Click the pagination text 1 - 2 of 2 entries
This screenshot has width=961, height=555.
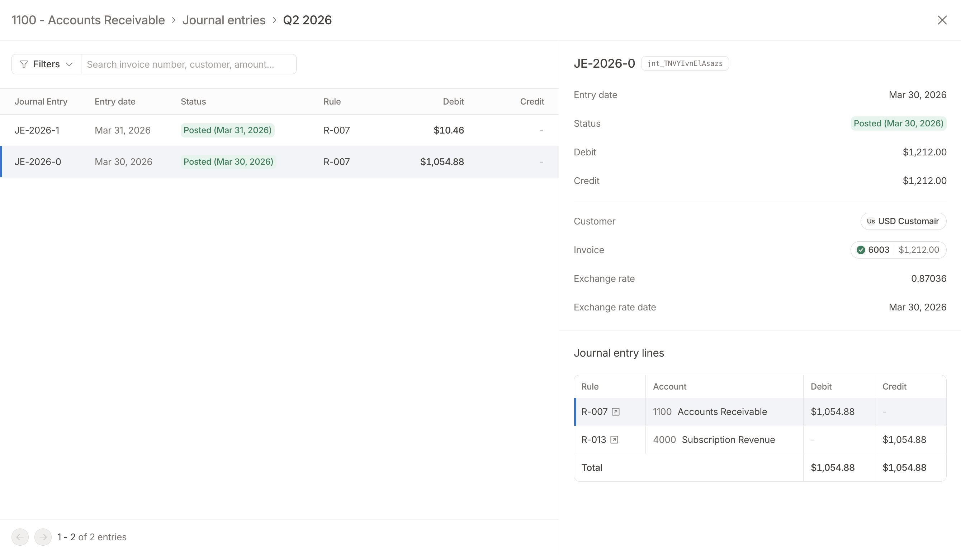[91, 537]
